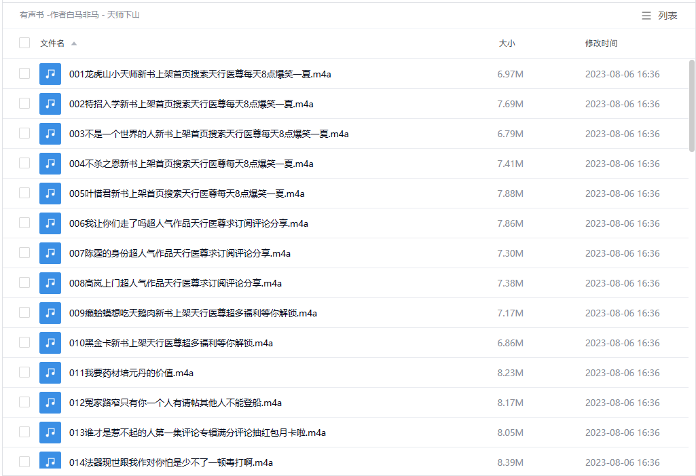Click the audio icon of file 001

pos(50,73)
